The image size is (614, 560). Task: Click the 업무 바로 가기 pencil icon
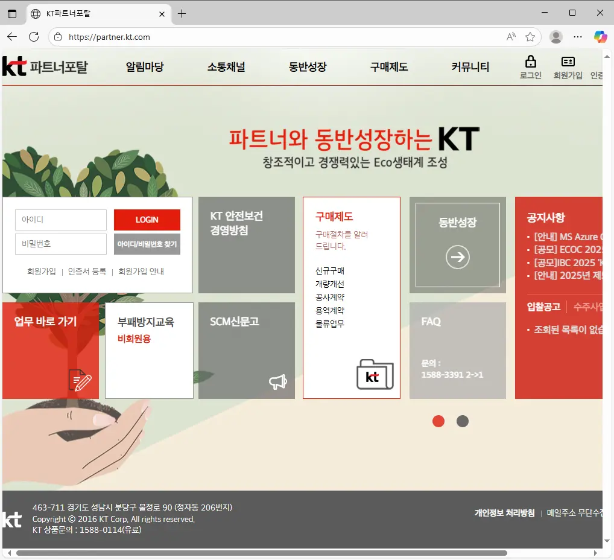coord(81,381)
